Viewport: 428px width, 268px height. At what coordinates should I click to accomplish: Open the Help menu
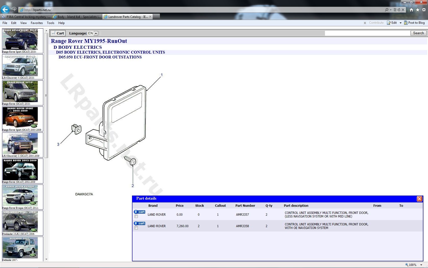click(x=61, y=23)
